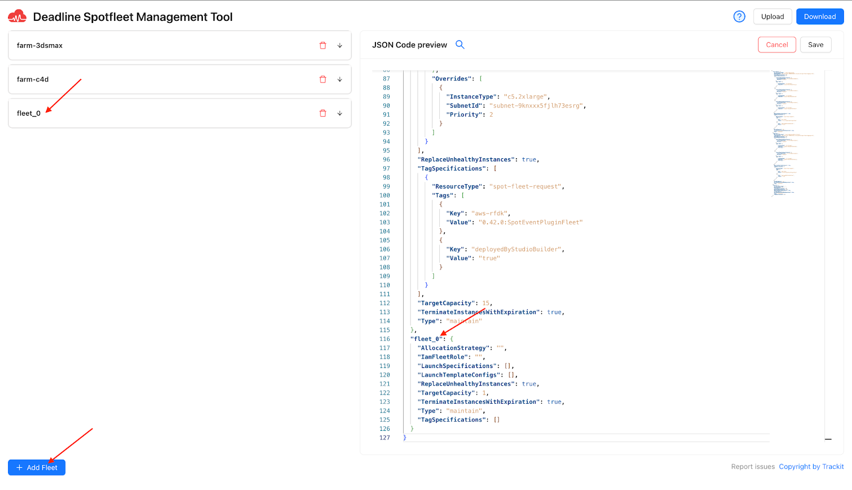Delete fleet_0 using its trash icon

[x=323, y=113]
